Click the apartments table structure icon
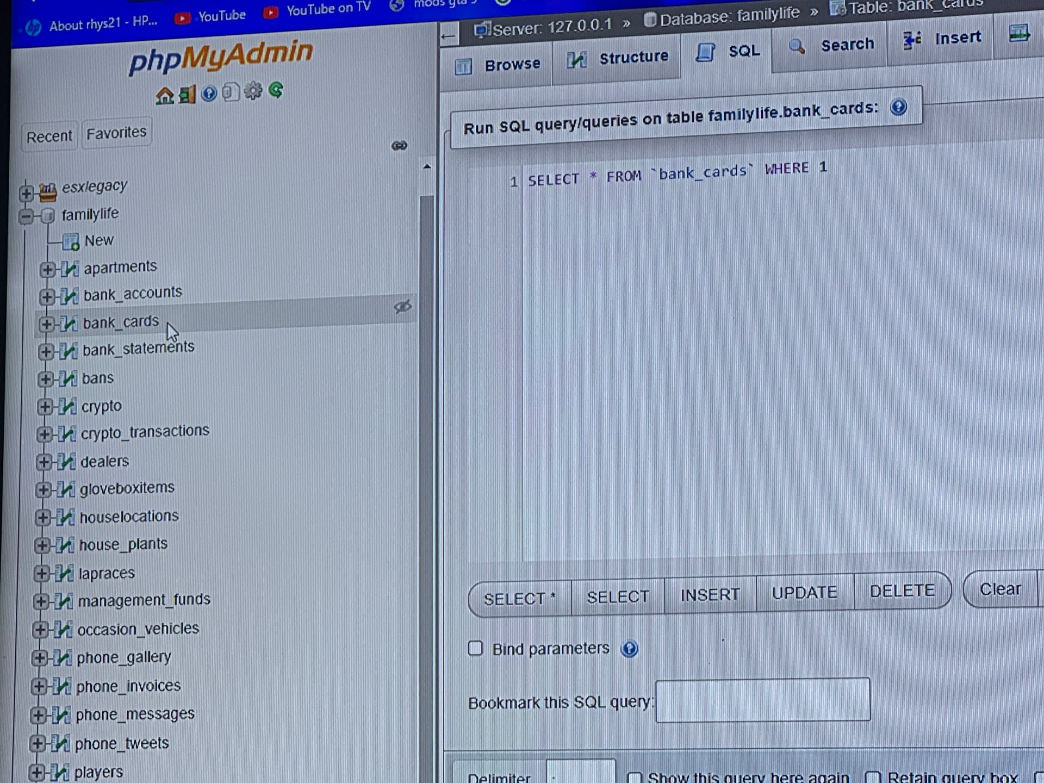The height and width of the screenshot is (783, 1044). (69, 269)
